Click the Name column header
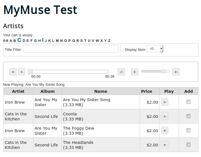This screenshot has height=157, width=201. point(101,91)
